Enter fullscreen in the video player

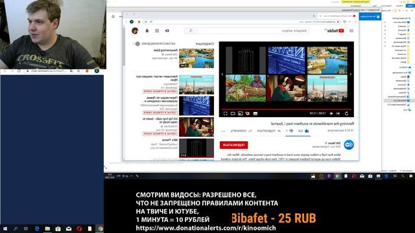[x=226, y=114]
